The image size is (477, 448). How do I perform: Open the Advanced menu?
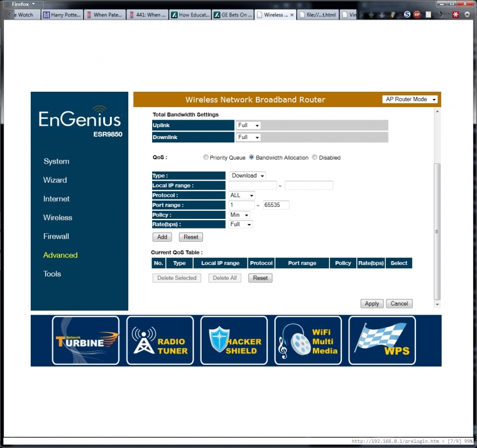(60, 255)
